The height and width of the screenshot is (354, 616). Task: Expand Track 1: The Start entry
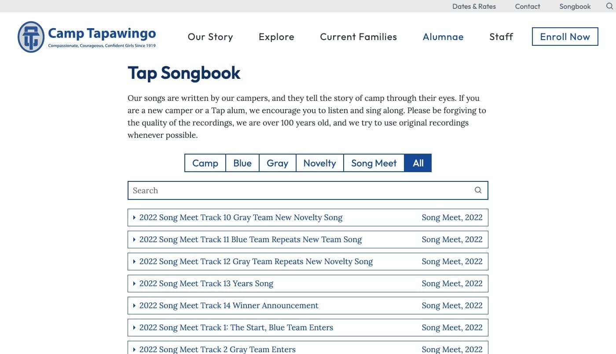point(236,328)
